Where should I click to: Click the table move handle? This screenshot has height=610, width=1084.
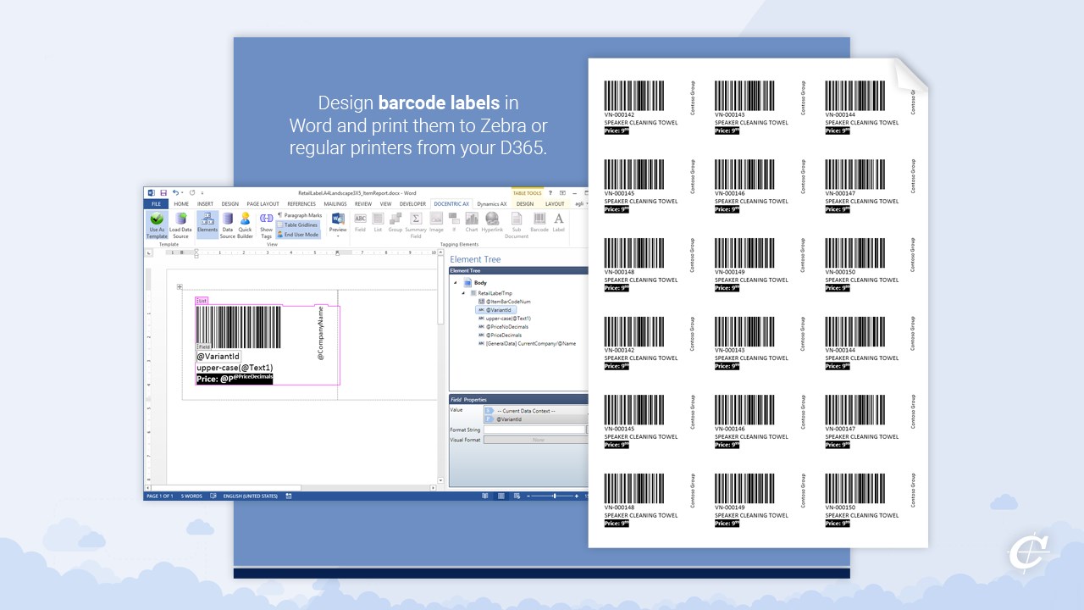(180, 286)
